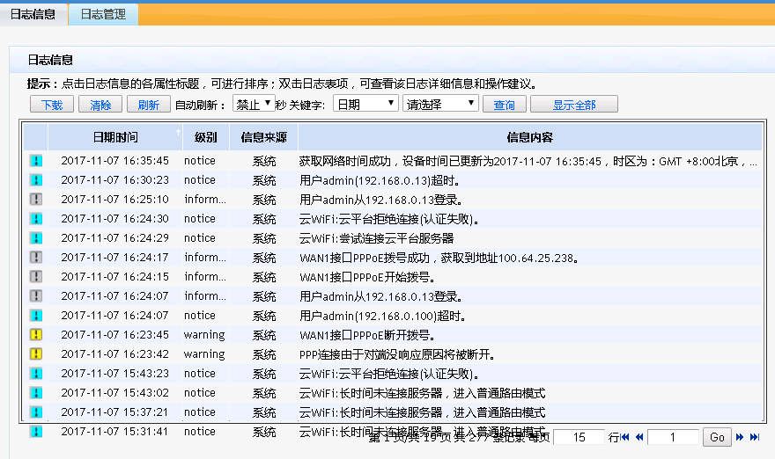
Task: Sort logs by 日期时间 column header
Action: point(115,137)
